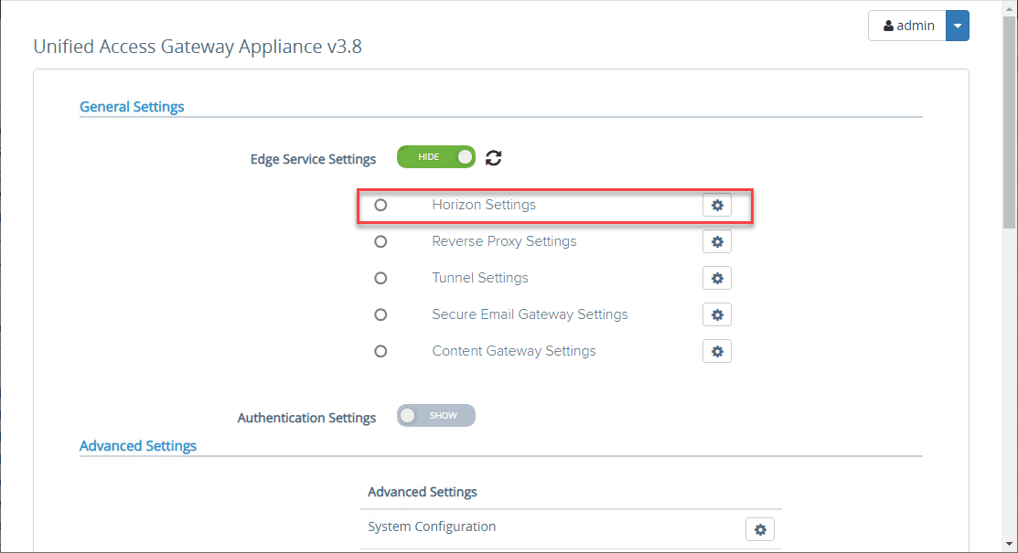Viewport: 1018px width, 553px height.
Task: Select the Content Gateway Settings radio button
Action: 380,351
